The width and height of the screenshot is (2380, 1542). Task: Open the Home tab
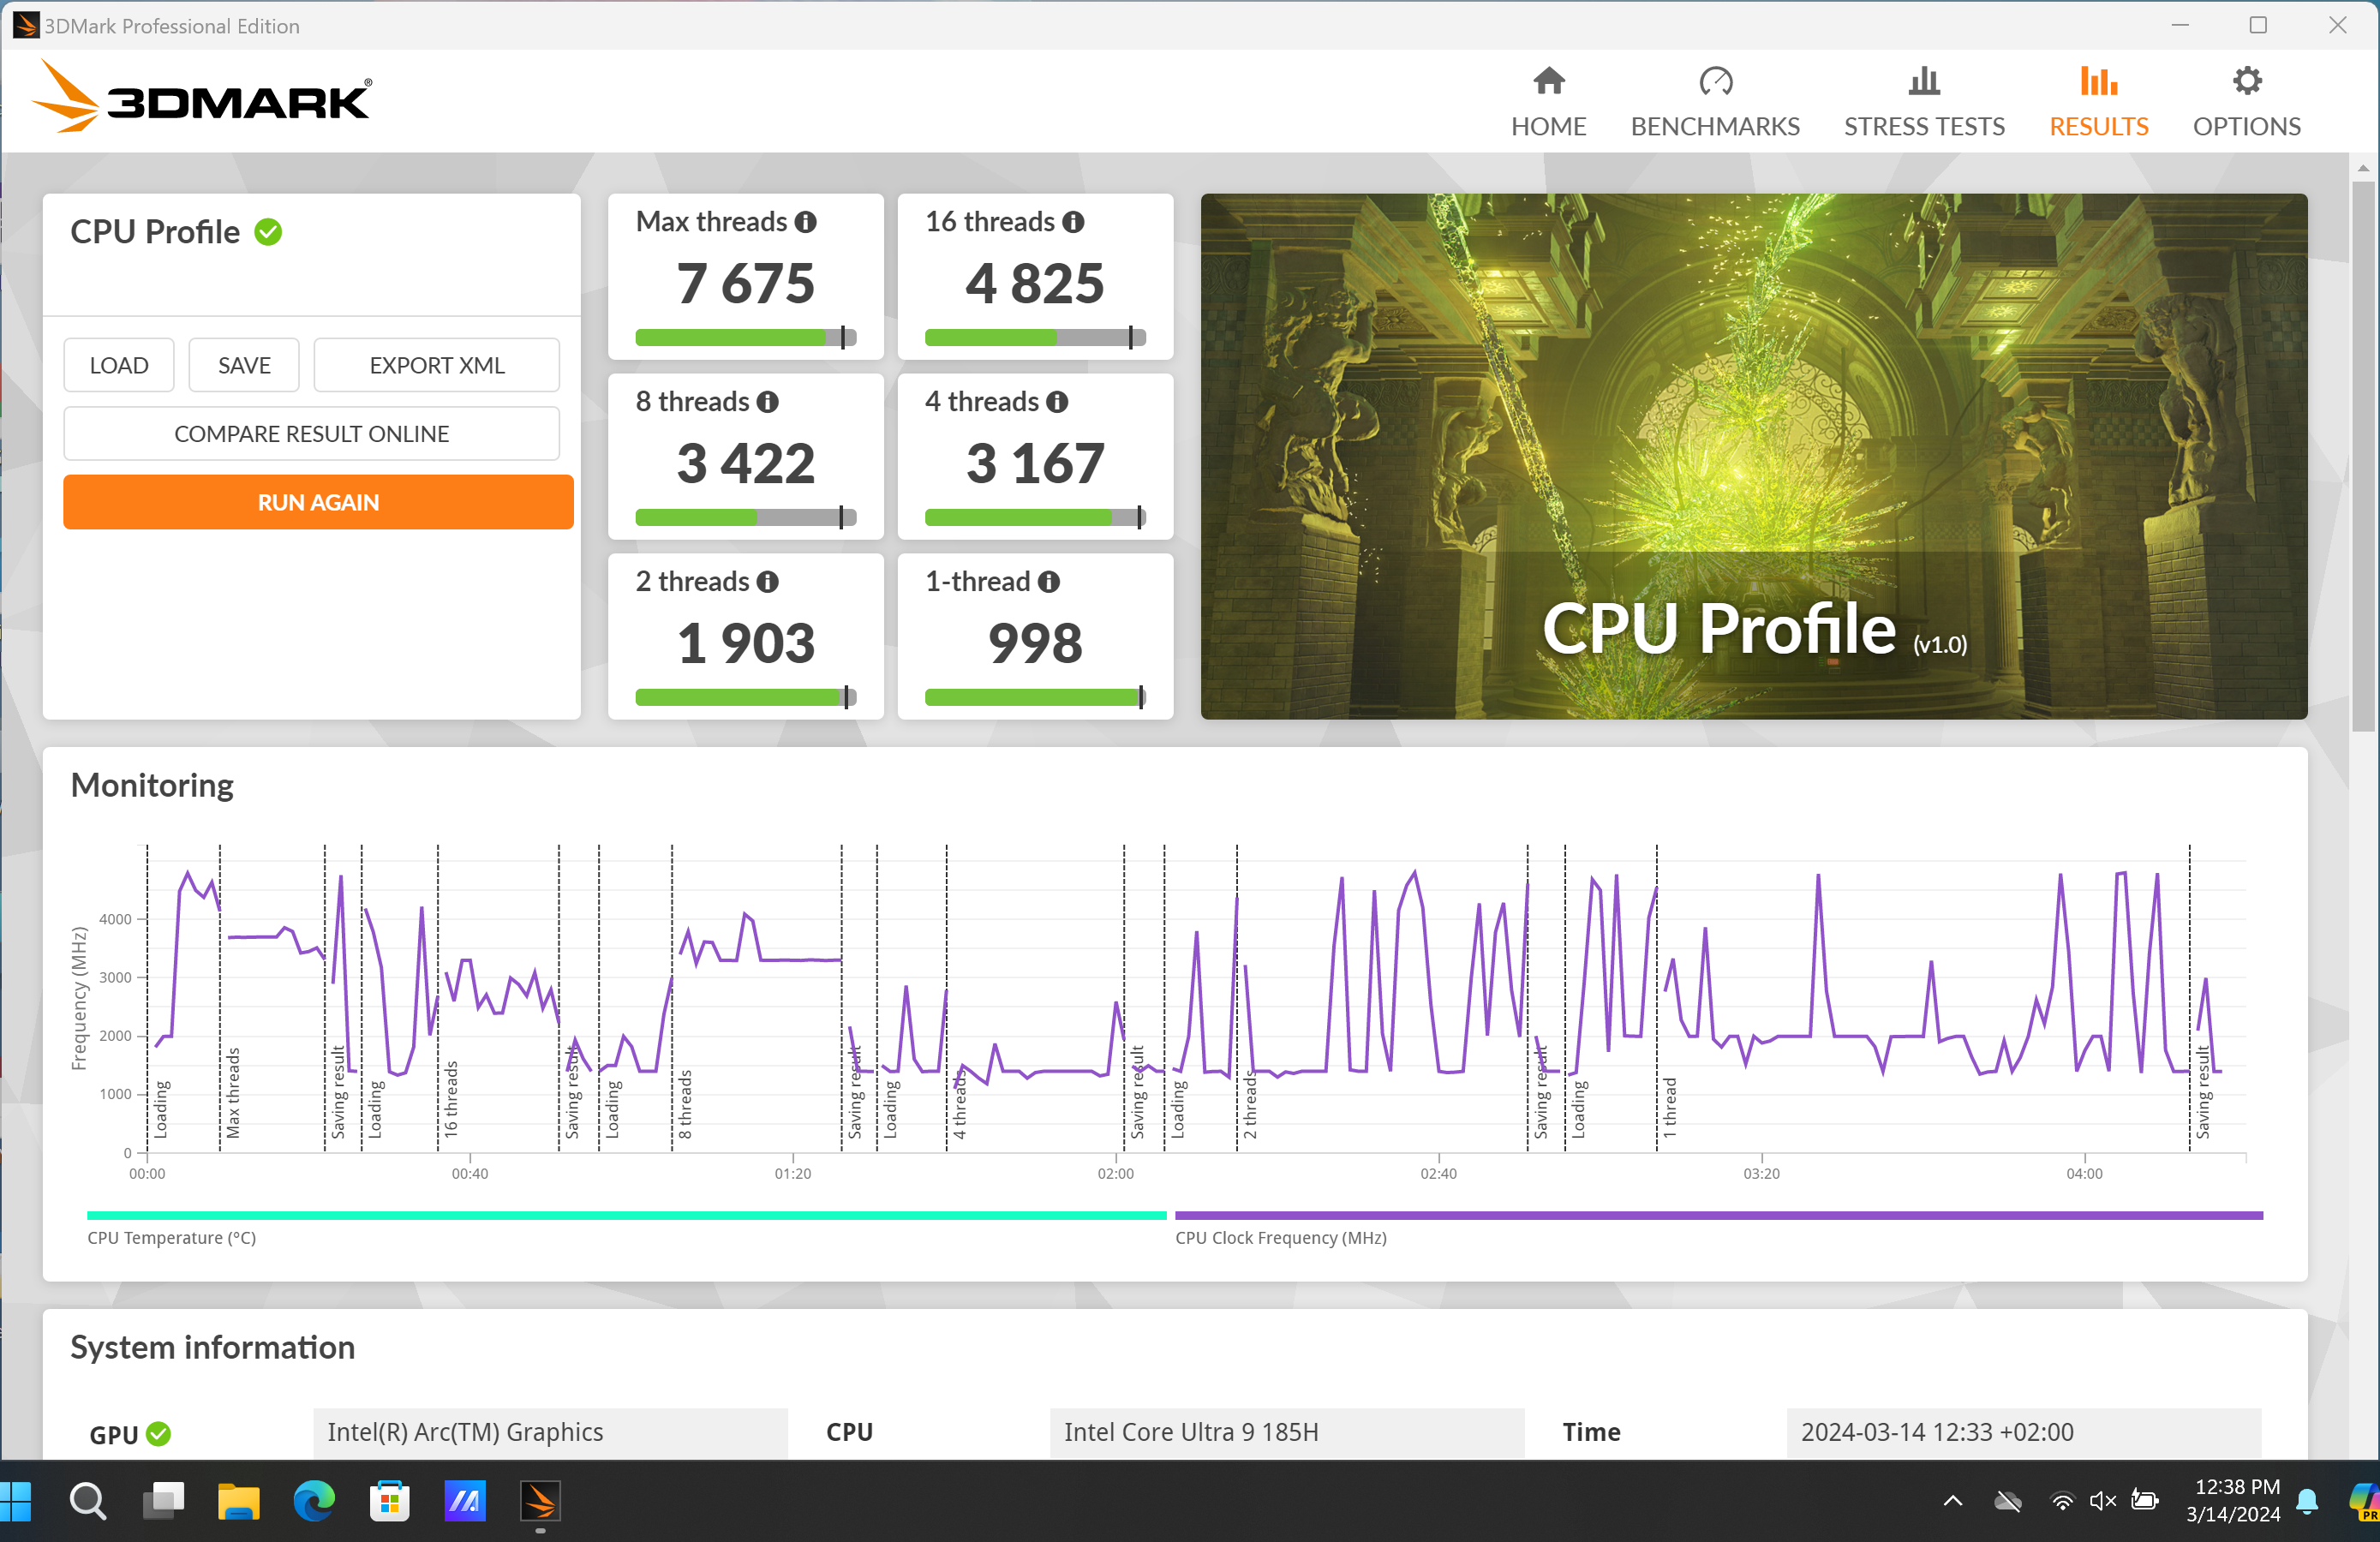(x=1548, y=101)
